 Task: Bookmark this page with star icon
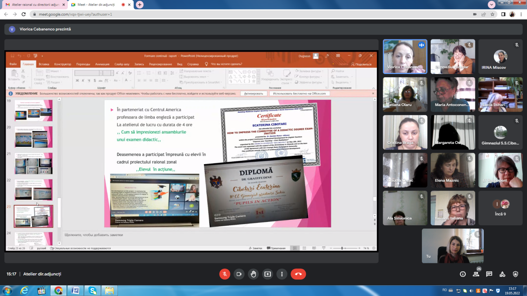coord(492,14)
